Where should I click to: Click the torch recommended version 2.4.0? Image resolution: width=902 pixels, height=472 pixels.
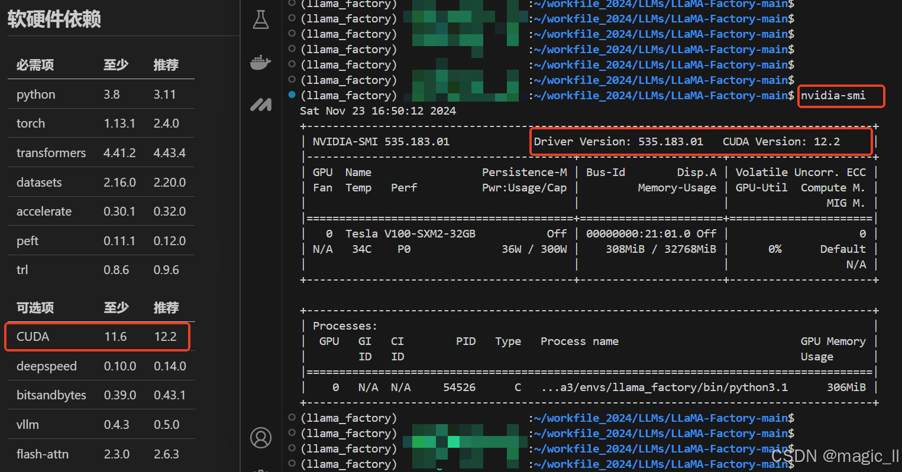click(166, 123)
